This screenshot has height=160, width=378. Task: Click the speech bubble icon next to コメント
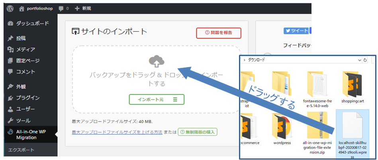click(x=10, y=71)
